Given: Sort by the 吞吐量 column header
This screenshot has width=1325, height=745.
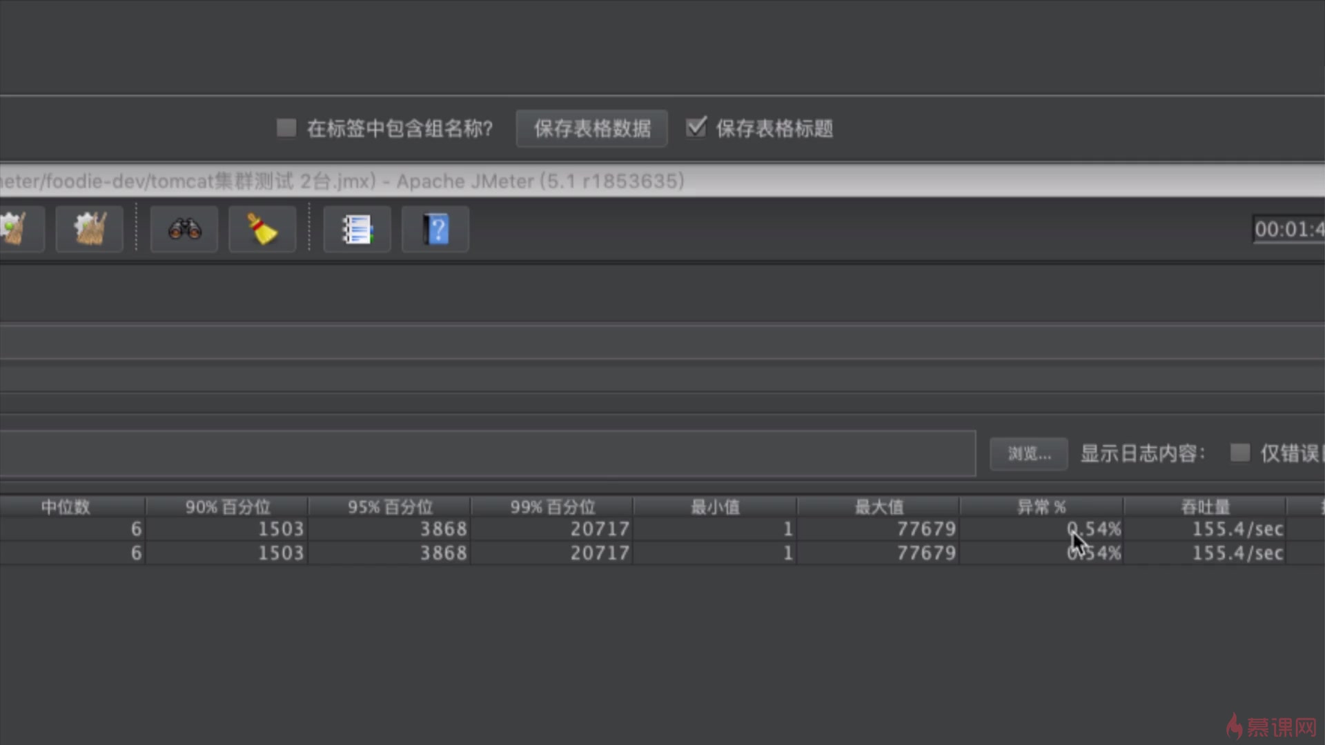Looking at the screenshot, I should 1205,507.
